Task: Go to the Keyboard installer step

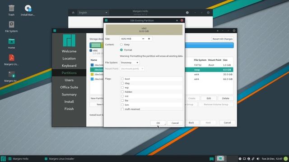Action: (69, 66)
